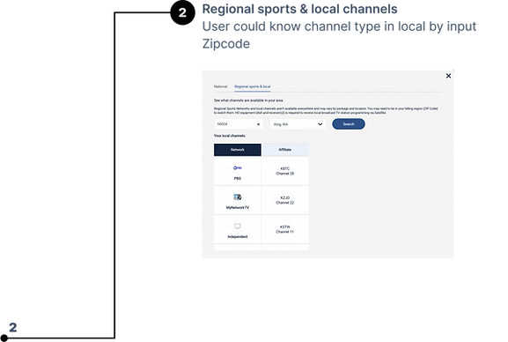Image resolution: width=508 pixels, height=342 pixels.
Task: Click 'See what channels are available' text
Action: [248, 100]
